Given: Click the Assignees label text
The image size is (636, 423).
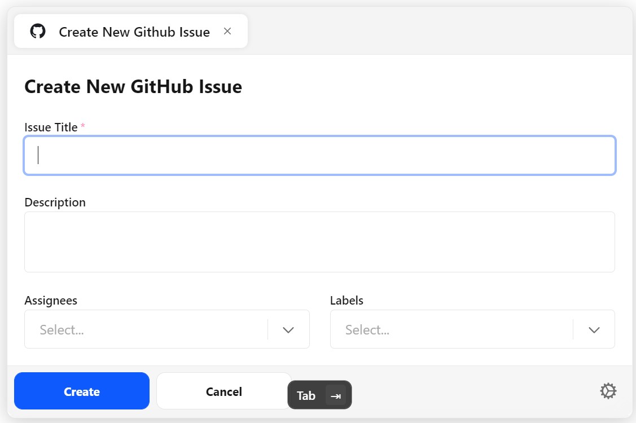Looking at the screenshot, I should (51, 301).
